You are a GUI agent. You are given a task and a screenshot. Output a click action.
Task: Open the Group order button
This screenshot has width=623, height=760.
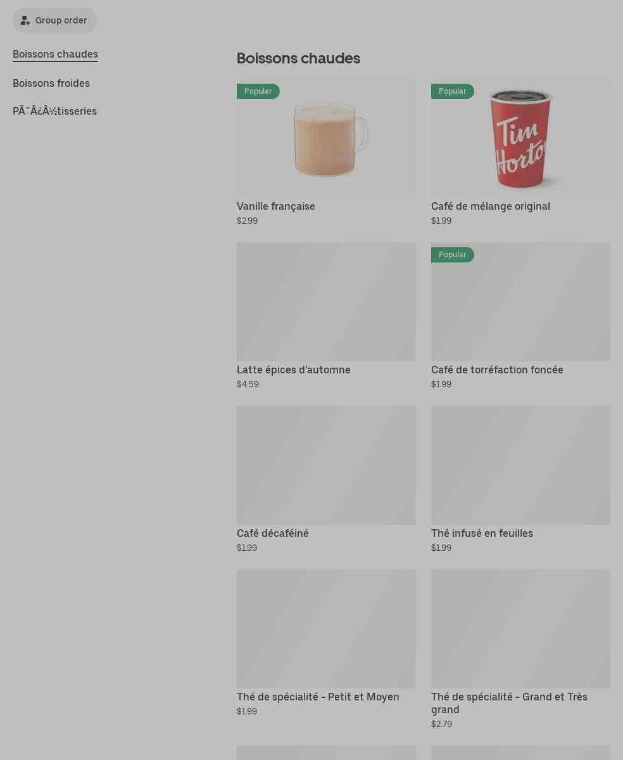tap(54, 20)
